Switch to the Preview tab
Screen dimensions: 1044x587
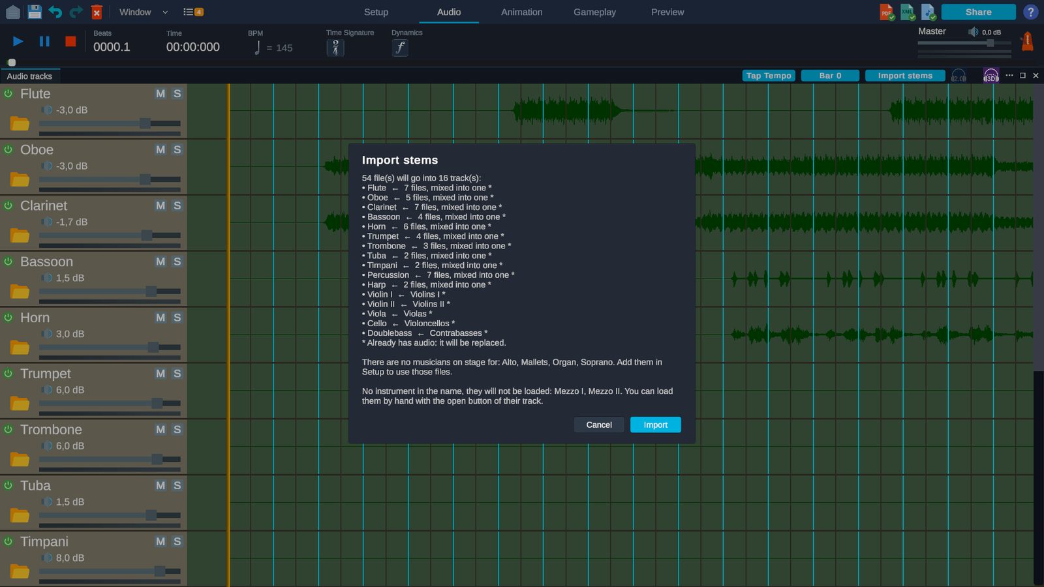pos(668,12)
